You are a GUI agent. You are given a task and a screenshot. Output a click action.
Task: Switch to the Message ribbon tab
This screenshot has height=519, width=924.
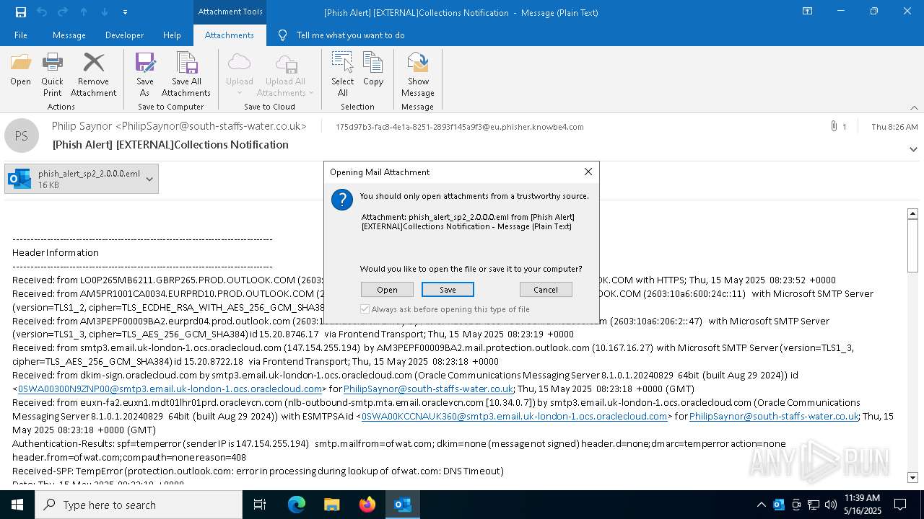tap(69, 35)
